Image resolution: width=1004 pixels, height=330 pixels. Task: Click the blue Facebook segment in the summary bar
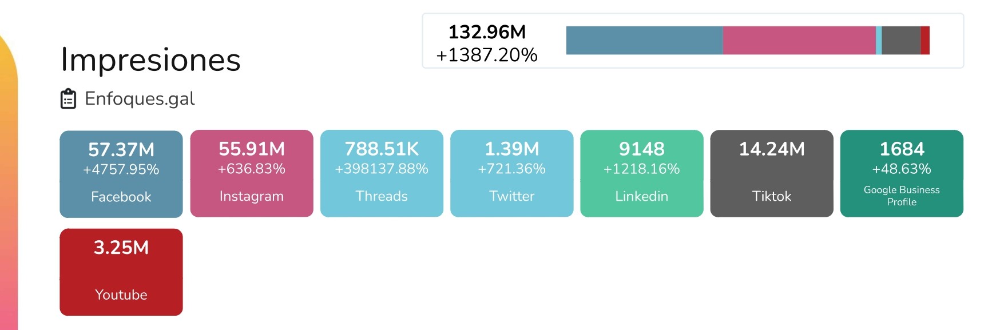click(644, 41)
